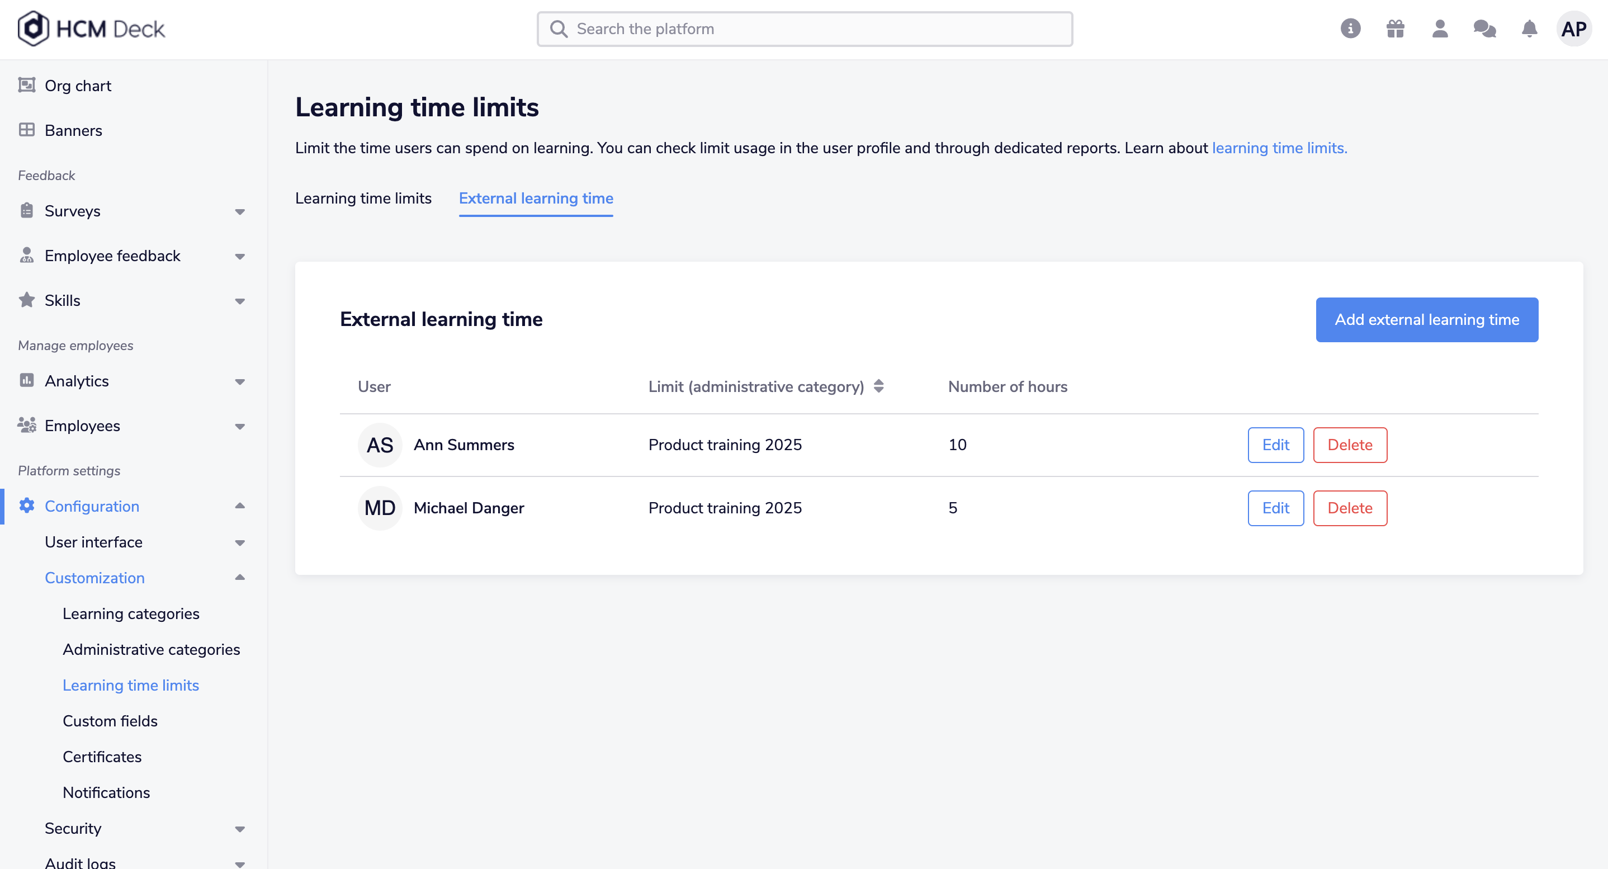This screenshot has width=1608, height=869.
Task: Click the Ann Summers name
Action: pos(464,445)
